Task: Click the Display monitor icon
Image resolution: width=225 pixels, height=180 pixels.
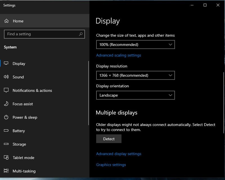Action: 6,64
